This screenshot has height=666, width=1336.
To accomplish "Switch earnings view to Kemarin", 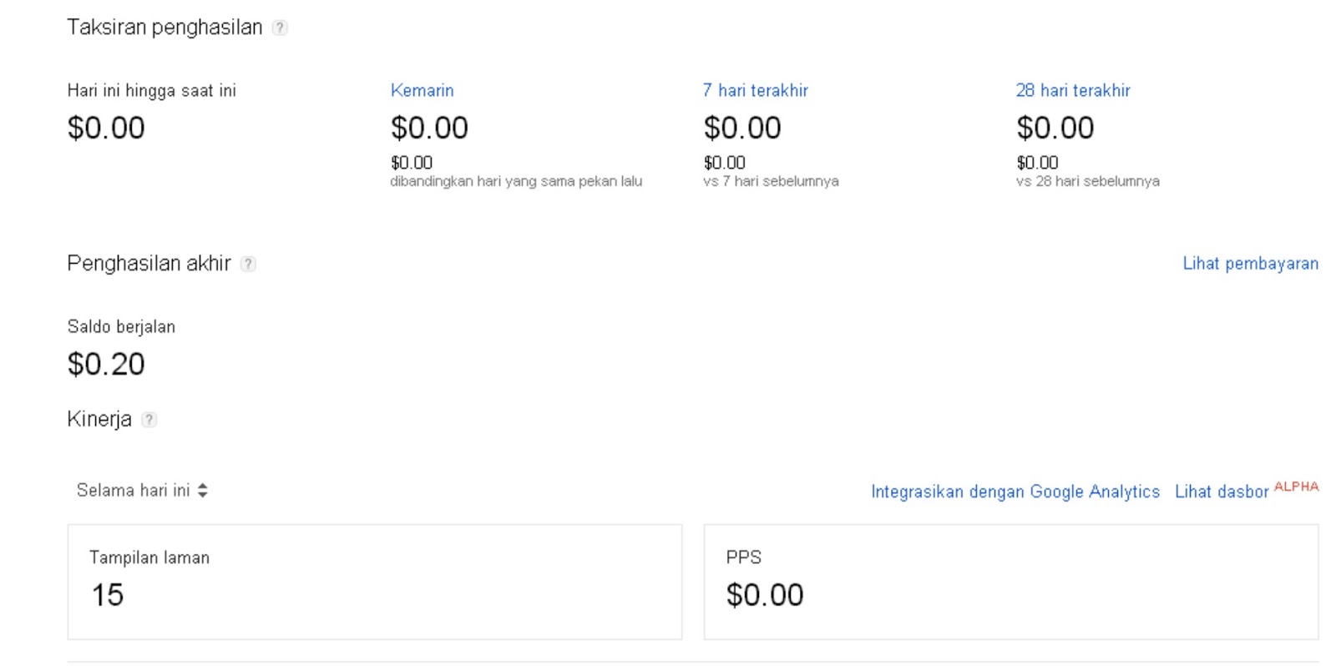I will [422, 90].
